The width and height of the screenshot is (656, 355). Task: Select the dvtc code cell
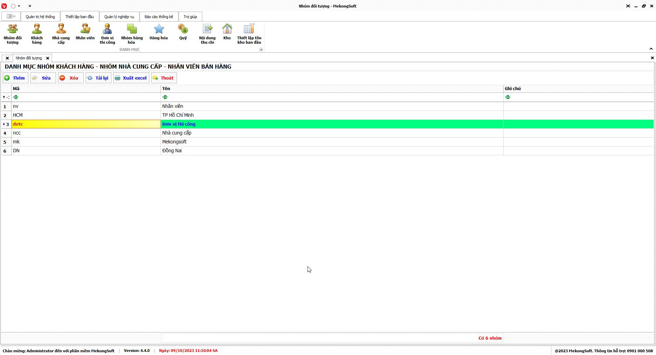tap(86, 124)
